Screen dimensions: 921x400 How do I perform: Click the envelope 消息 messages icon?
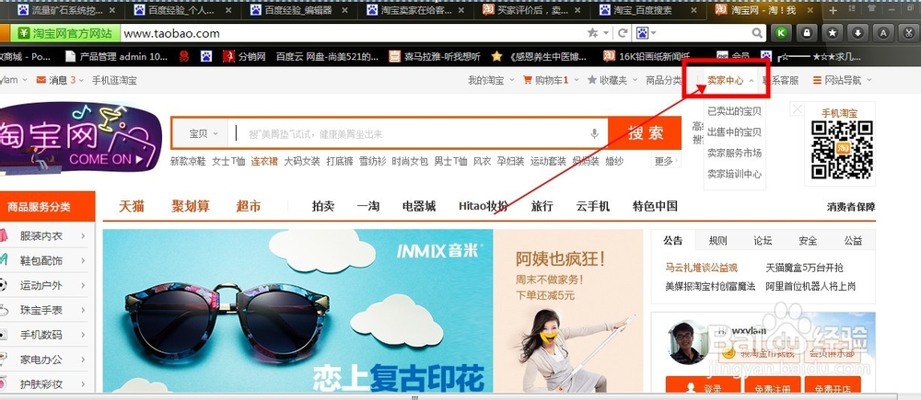[x=41, y=80]
